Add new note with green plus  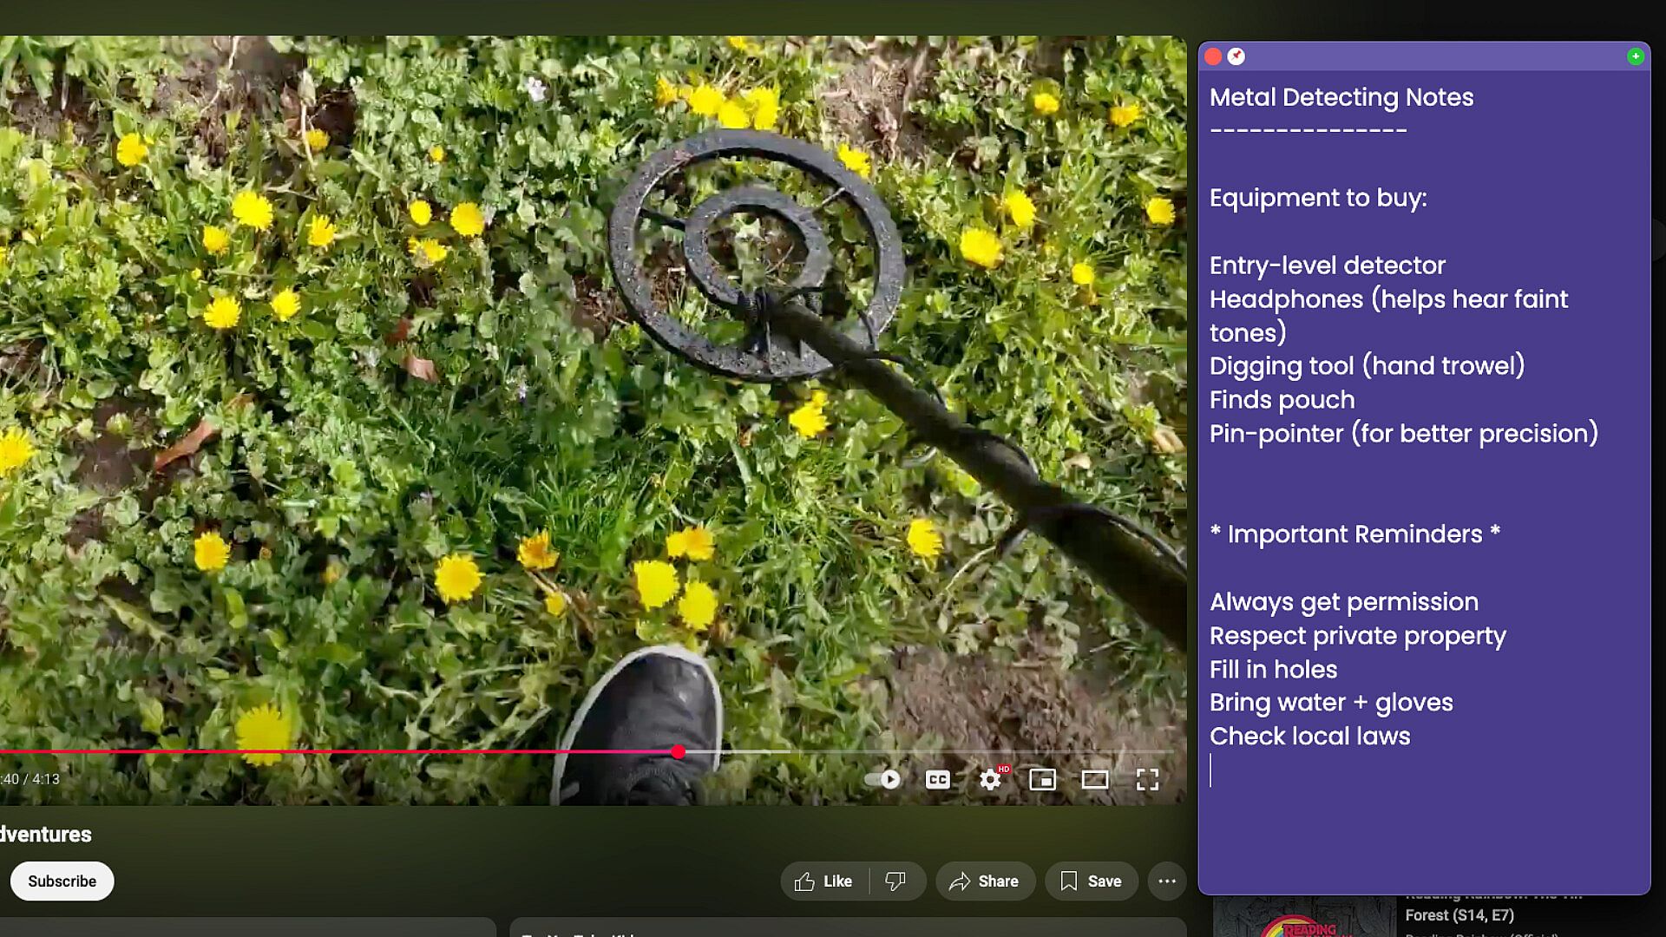tap(1635, 56)
